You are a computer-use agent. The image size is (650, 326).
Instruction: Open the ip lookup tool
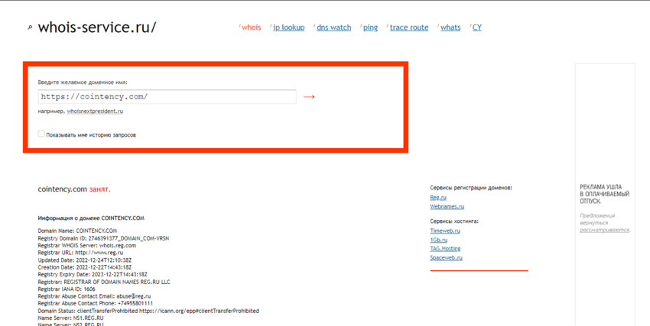pyautogui.click(x=288, y=27)
